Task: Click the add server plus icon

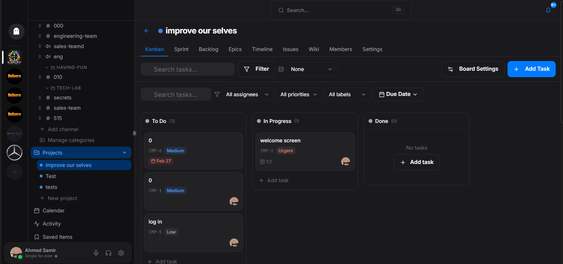Action: pos(15,172)
